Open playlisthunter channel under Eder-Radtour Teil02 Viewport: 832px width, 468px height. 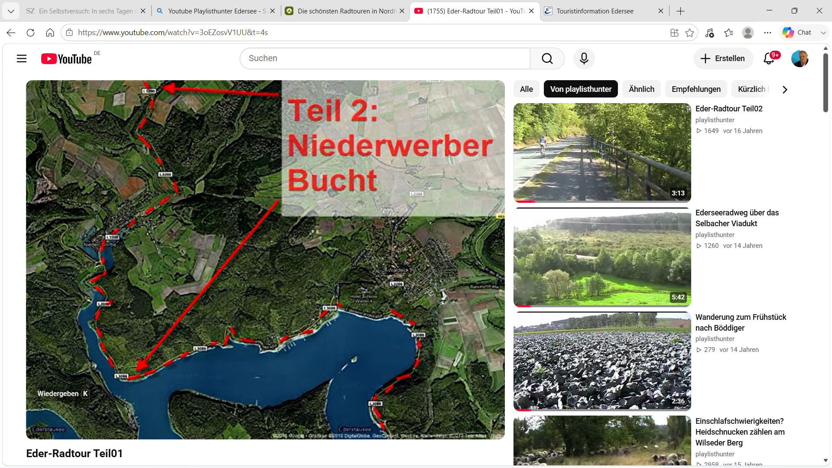pos(715,120)
